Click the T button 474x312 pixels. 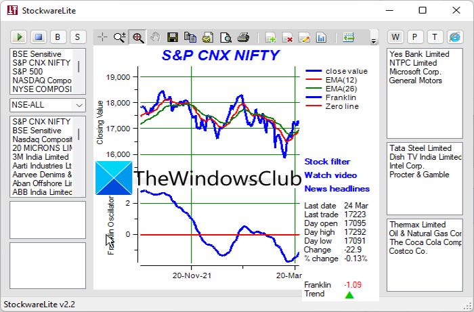435,37
